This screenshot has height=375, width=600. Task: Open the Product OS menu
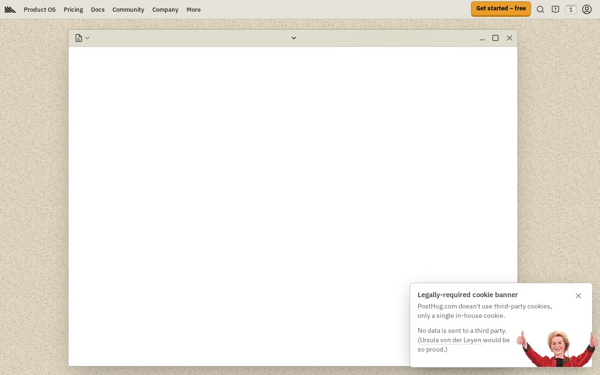pyautogui.click(x=40, y=9)
